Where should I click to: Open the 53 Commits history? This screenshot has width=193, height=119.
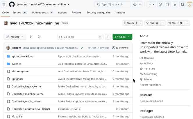(x=120, y=48)
